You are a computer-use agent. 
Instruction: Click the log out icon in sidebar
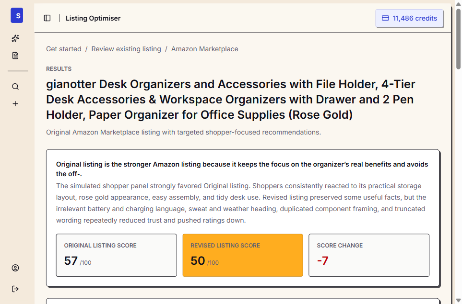(x=15, y=289)
